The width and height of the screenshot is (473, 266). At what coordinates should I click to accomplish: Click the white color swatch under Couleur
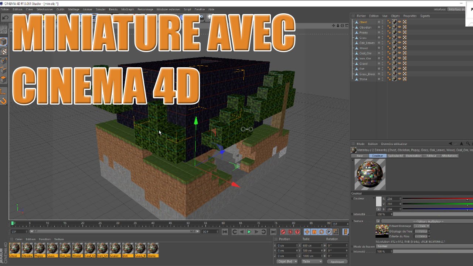pyautogui.click(x=378, y=201)
